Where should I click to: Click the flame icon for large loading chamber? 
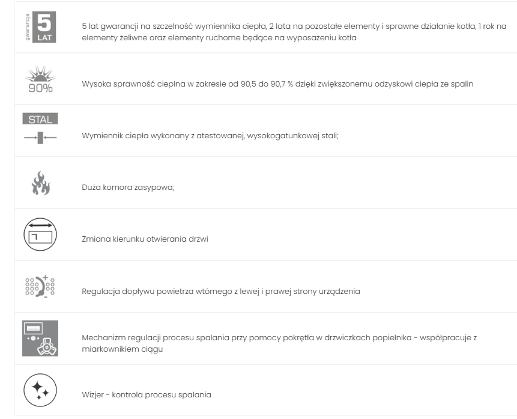tap(41, 183)
